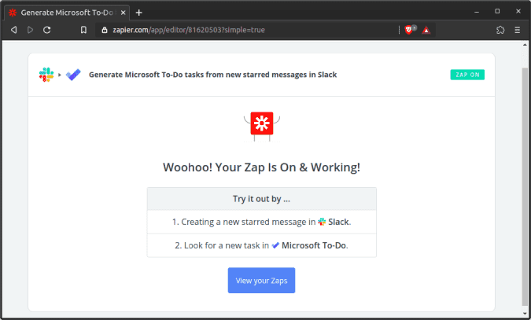The image size is (531, 320).
Task: Click the scrollbar down arrow
Action: coord(525,313)
